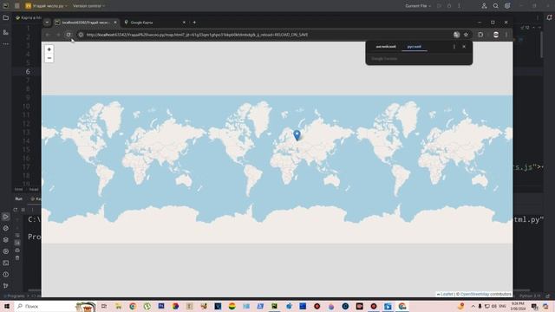The width and height of the screenshot is (555, 312).
Task: Click the blue location marker on the map
Action: (x=297, y=135)
